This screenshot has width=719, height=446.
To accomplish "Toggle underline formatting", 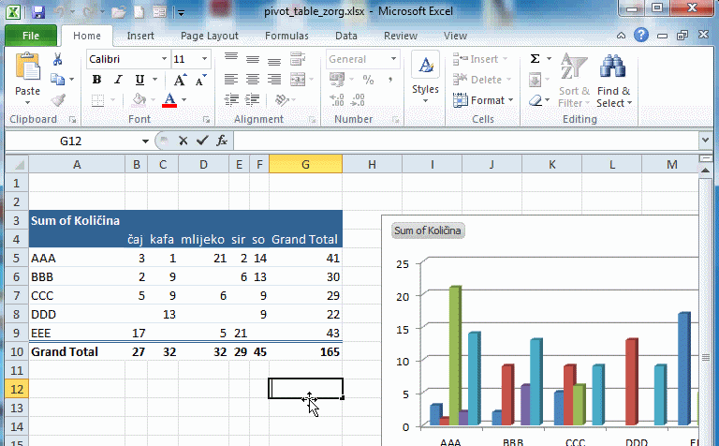I will pos(139,80).
